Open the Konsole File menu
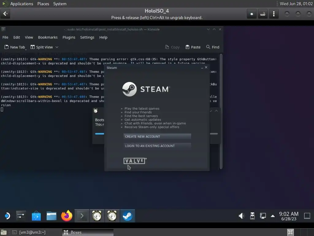This screenshot has height=236, width=314. pos(6,37)
